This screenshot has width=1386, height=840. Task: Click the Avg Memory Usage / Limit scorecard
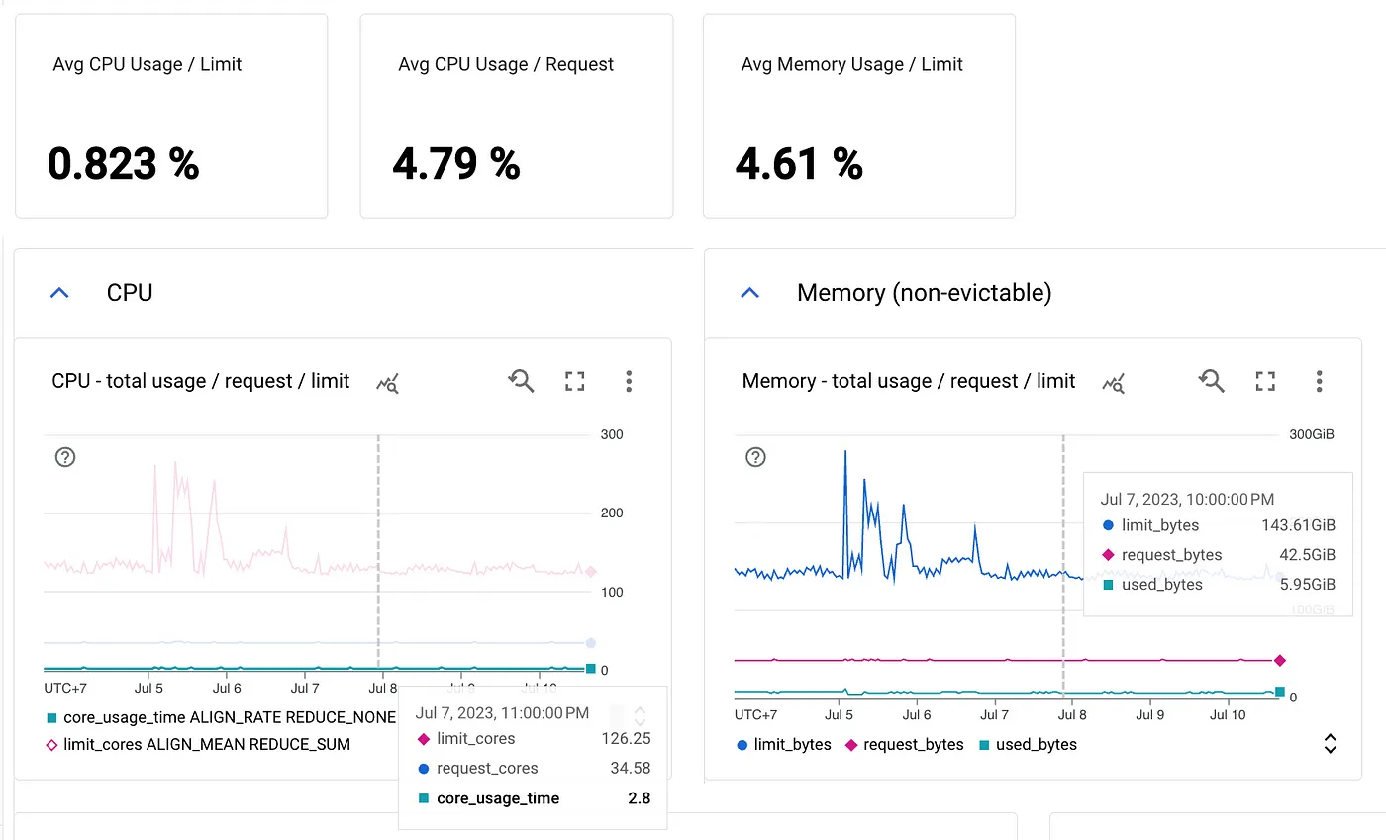pos(858,116)
